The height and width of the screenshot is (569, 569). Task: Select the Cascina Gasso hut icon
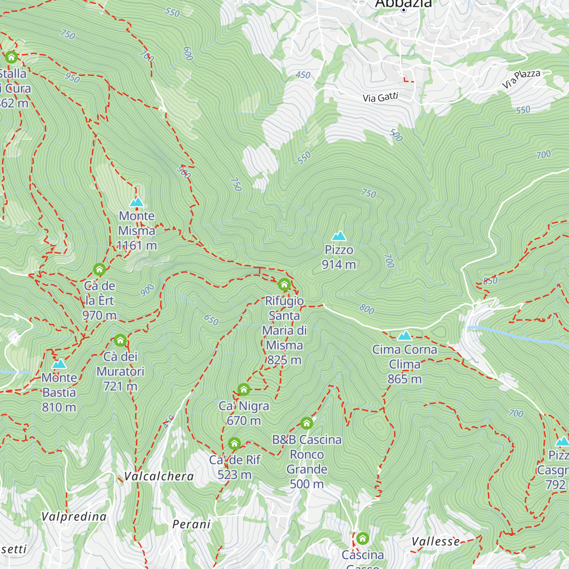(363, 539)
